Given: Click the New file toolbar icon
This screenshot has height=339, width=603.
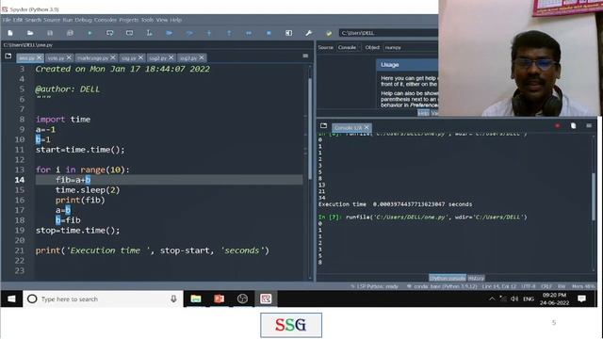Looking at the screenshot, I should 10,33.
